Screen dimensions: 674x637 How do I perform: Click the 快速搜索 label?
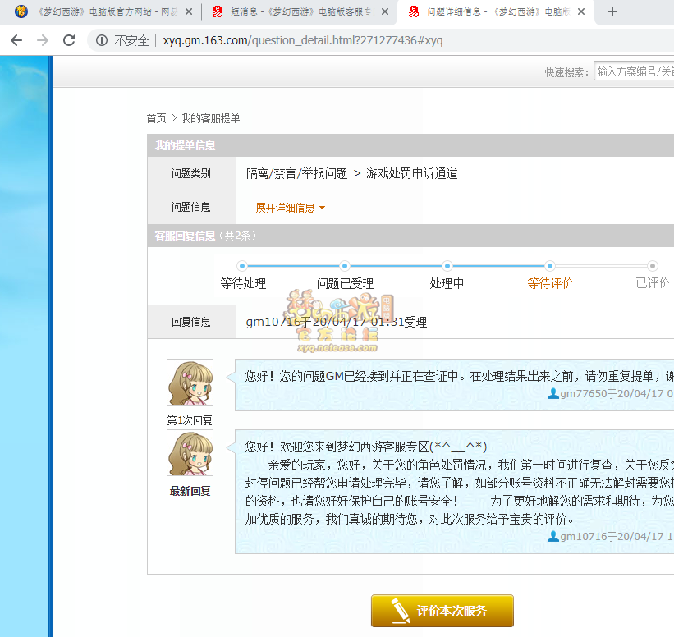(x=566, y=72)
